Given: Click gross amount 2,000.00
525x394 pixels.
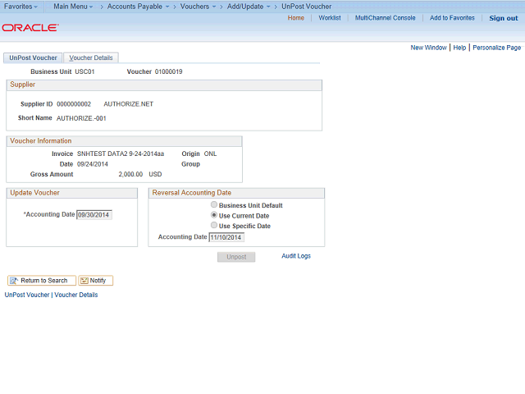Looking at the screenshot, I should (130, 175).
